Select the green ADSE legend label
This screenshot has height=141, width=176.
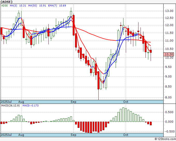pos(4,6)
